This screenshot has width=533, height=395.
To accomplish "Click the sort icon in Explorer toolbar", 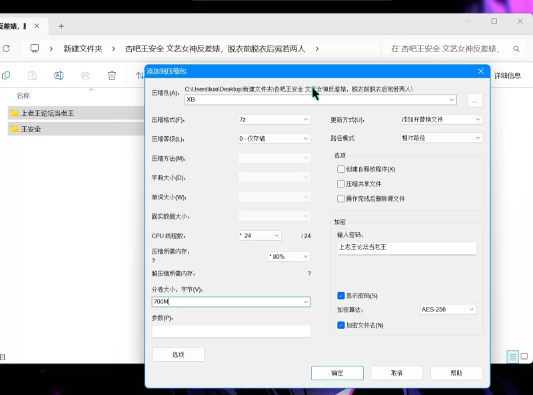I will (140, 75).
